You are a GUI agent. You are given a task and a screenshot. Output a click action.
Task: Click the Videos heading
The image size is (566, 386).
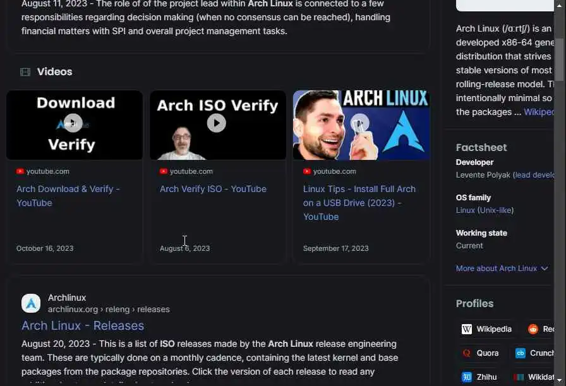(54, 71)
